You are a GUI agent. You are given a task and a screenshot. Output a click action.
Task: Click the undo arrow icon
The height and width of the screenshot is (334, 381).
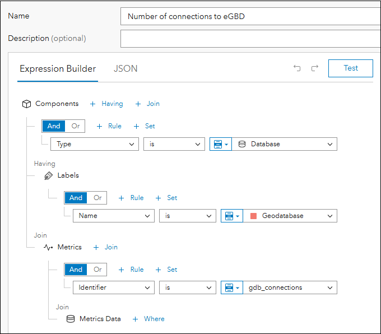297,68
